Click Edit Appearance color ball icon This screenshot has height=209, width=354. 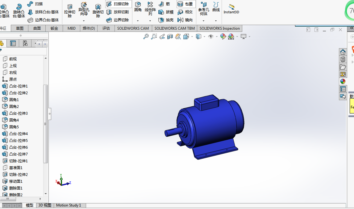(223, 36)
